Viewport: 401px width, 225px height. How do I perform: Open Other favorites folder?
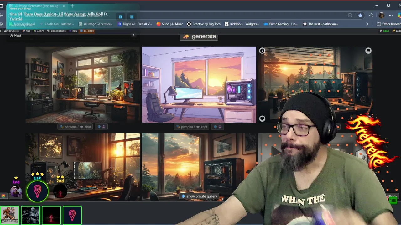point(389,24)
